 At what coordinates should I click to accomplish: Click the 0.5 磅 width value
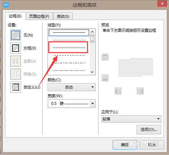coord(69,104)
